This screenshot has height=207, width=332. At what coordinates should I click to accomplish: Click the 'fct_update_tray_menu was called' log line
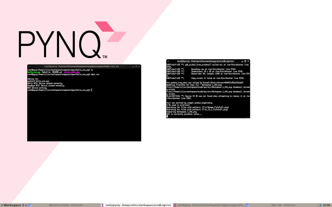click(x=205, y=83)
